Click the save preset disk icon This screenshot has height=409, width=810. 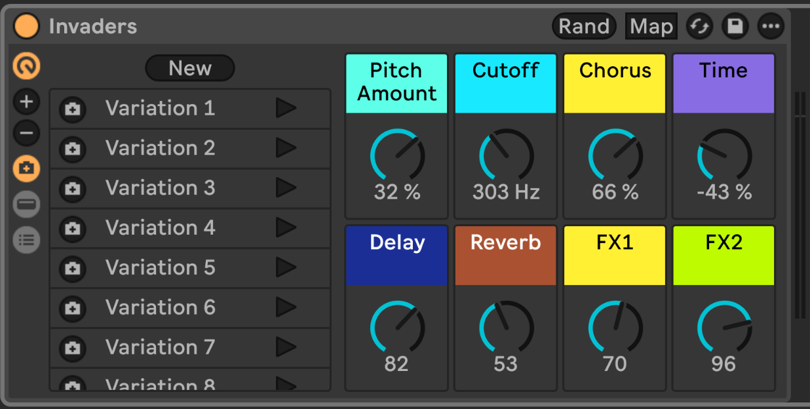[735, 26]
